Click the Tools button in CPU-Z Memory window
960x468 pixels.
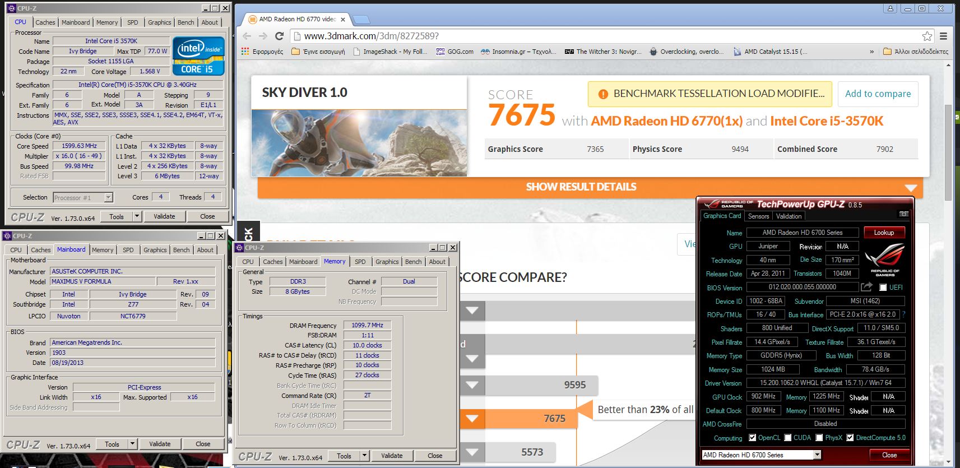click(344, 456)
